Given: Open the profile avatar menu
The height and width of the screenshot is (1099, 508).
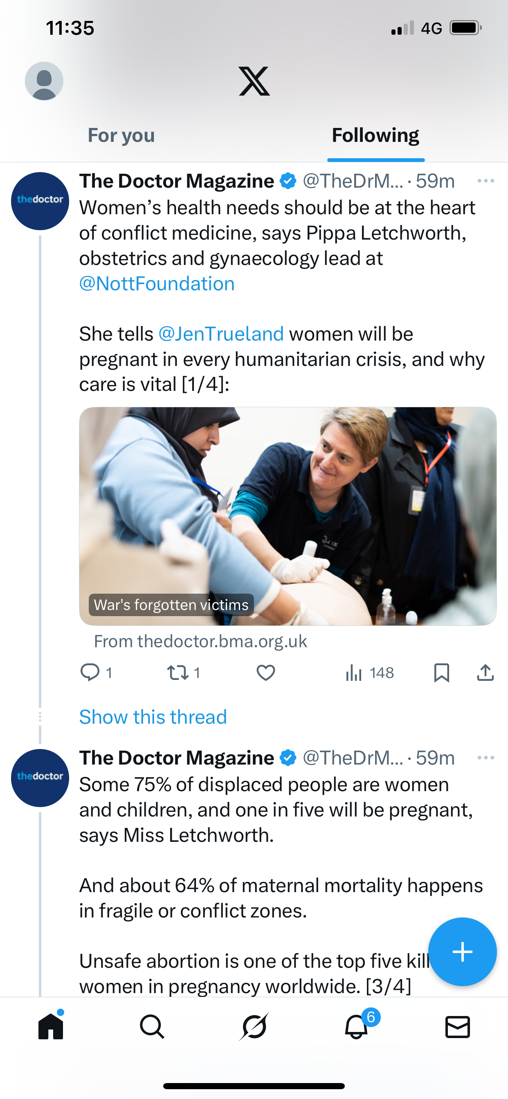Looking at the screenshot, I should (44, 81).
